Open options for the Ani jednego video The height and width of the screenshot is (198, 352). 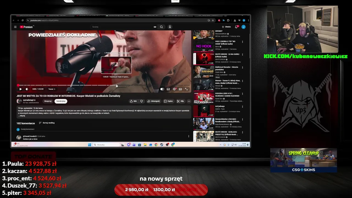coord(242,106)
